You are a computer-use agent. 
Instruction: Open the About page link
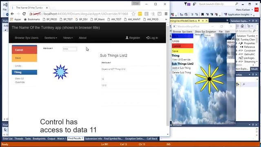(82, 38)
